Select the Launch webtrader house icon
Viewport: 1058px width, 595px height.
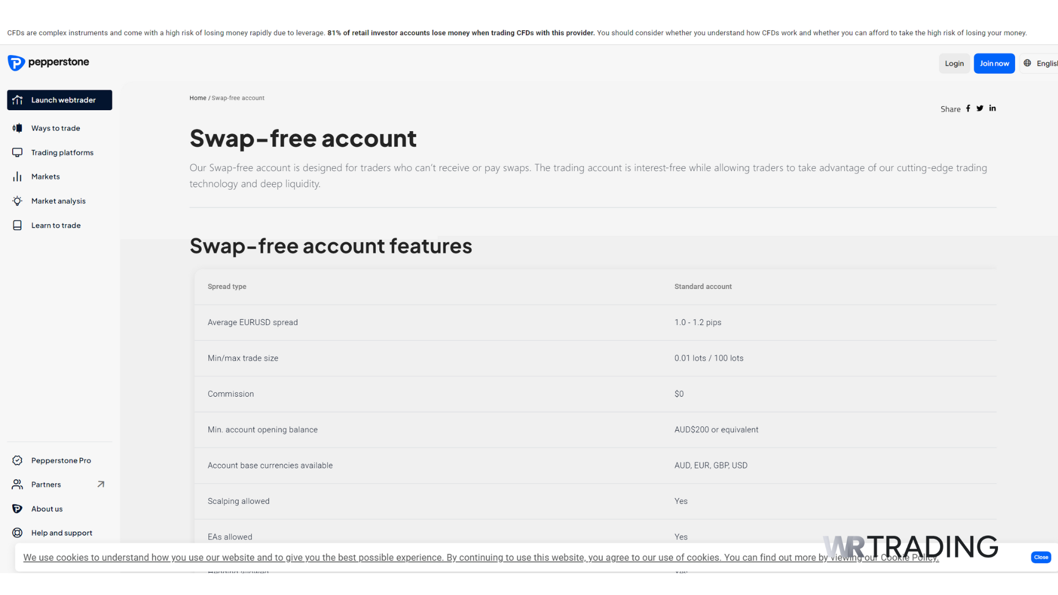pos(18,100)
